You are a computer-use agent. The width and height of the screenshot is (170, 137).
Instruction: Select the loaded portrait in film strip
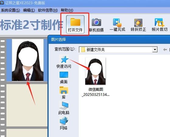pyautogui.click(x=28, y=60)
